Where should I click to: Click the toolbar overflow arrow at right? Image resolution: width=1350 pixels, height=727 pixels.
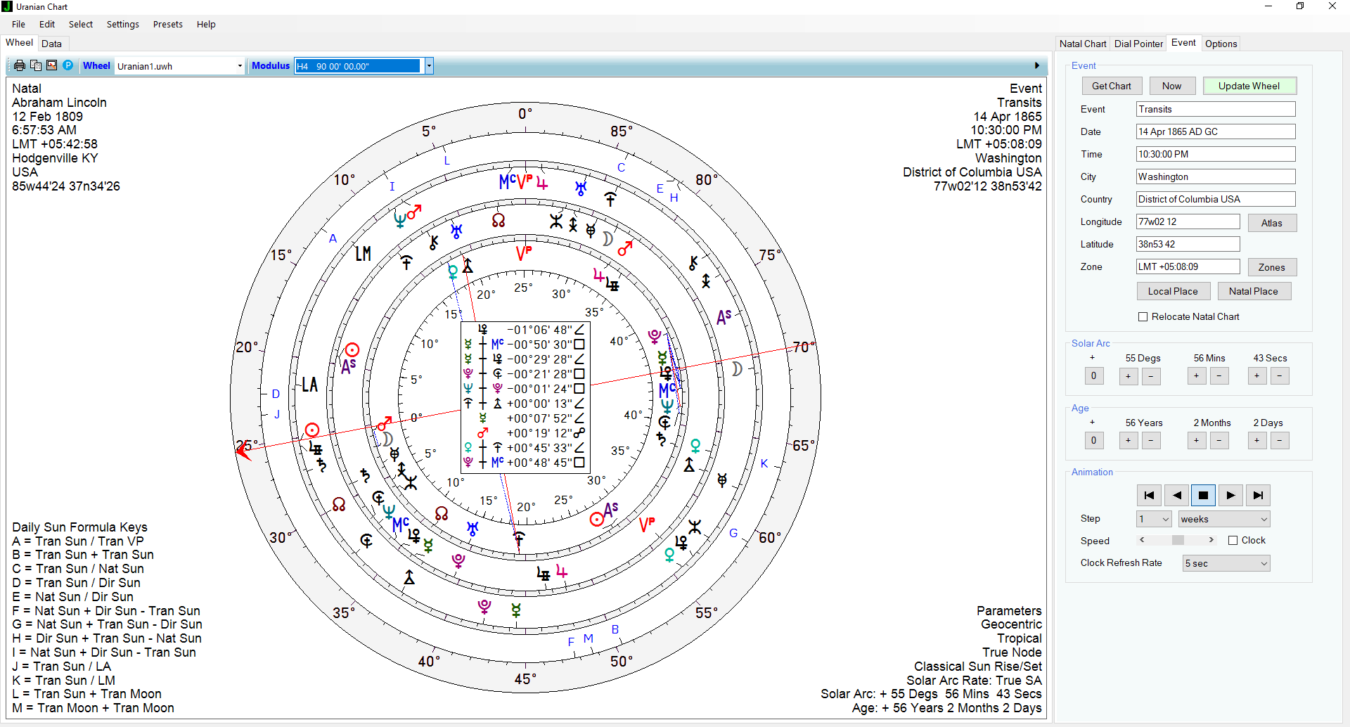click(1037, 65)
